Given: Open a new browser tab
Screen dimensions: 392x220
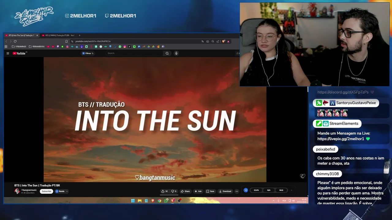Looking at the screenshot, I should click(x=80, y=35).
